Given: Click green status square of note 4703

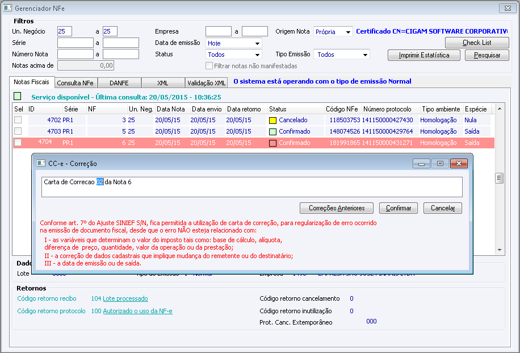Looking at the screenshot, I should 272,132.
